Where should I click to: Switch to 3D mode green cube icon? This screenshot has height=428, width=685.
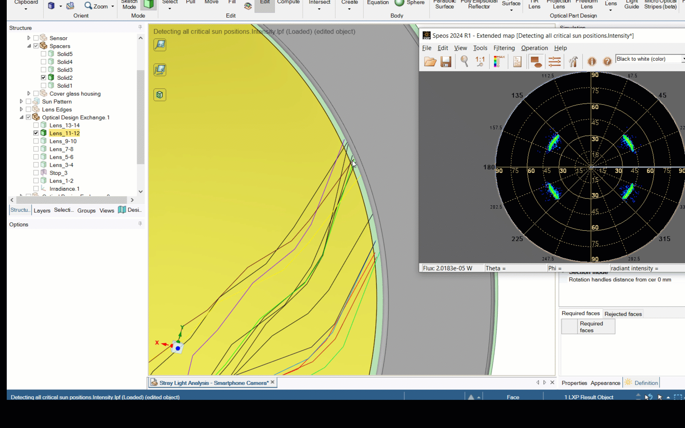pyautogui.click(x=149, y=4)
